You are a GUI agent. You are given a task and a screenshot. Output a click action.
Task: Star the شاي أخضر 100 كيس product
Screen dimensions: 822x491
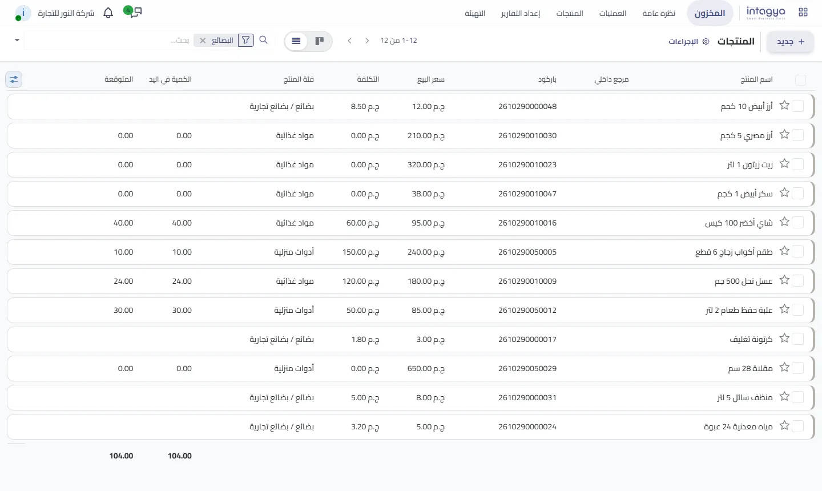784,222
